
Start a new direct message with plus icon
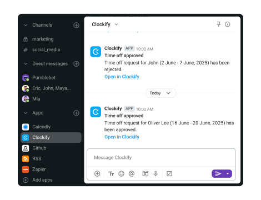tap(76, 64)
